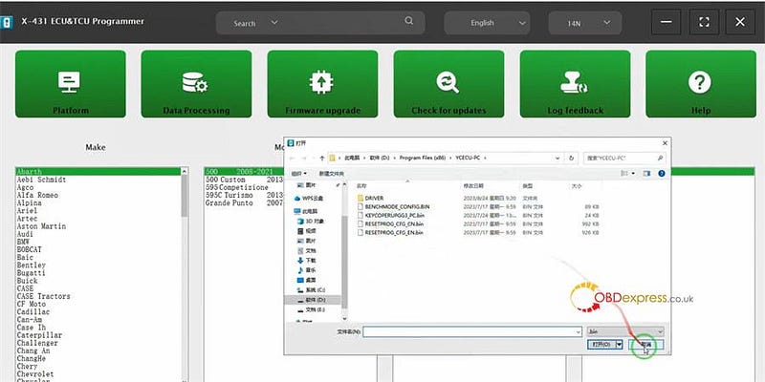
Task: Select WPS cloud drive in sidebar
Action: 309,199
